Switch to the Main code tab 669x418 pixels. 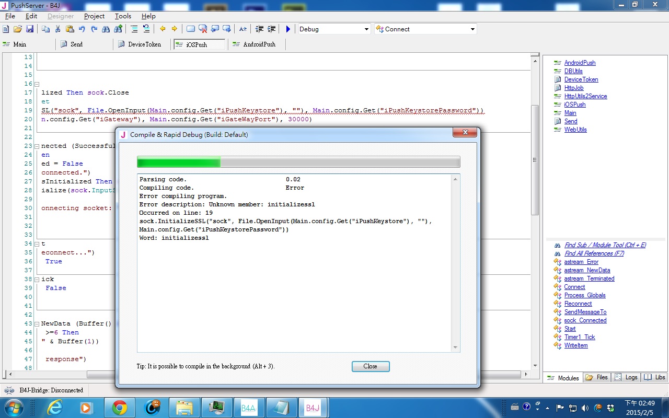click(x=27, y=44)
